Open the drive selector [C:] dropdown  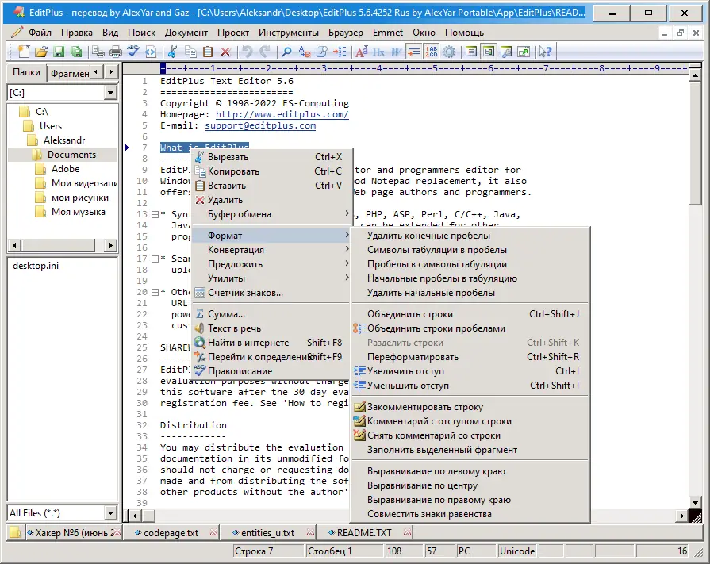click(110, 93)
